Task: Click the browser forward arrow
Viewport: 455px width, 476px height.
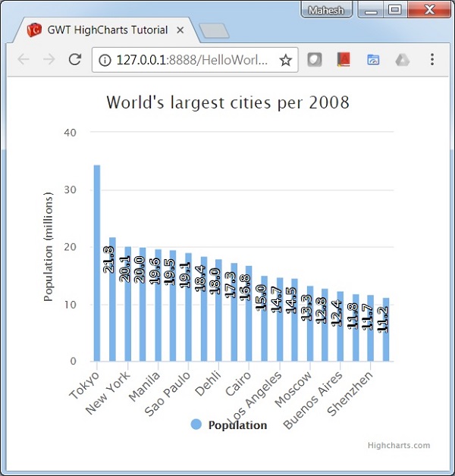Action: pos(49,59)
